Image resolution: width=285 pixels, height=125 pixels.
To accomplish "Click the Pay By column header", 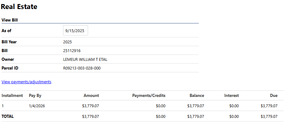I will pyautogui.click(x=35, y=96).
